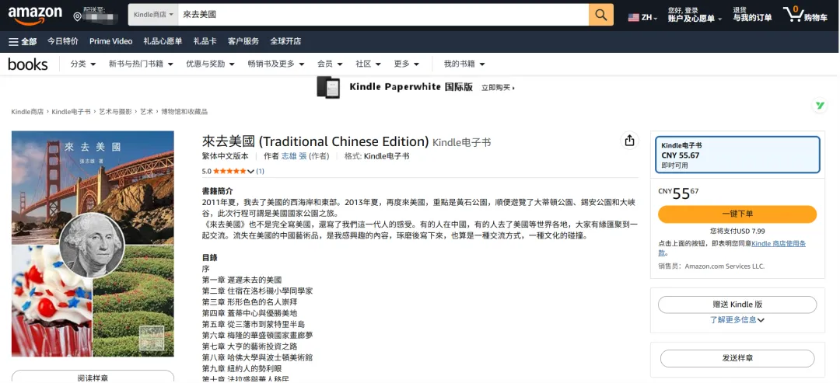Click 第九章 紐約人的勢利眼
This screenshot has width=840, height=383.
[242, 368]
